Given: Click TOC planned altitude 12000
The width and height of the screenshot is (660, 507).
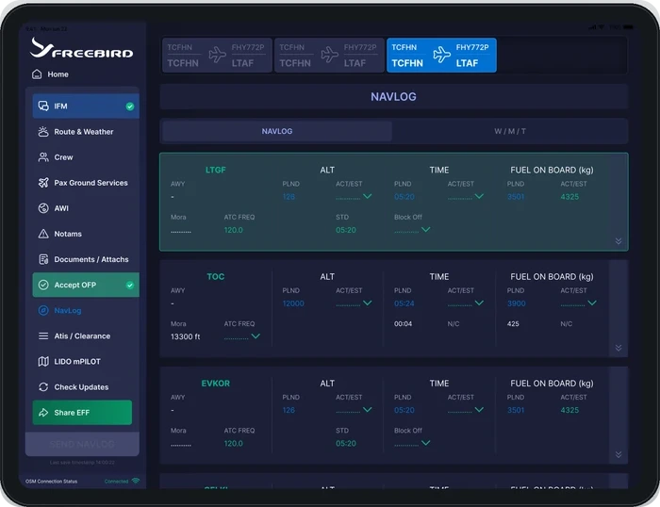Looking at the screenshot, I should (293, 303).
